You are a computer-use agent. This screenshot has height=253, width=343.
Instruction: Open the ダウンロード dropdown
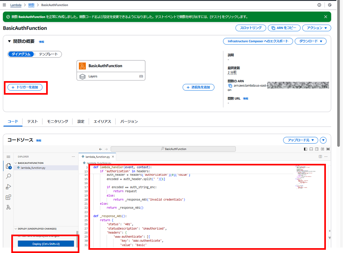coord(310,41)
